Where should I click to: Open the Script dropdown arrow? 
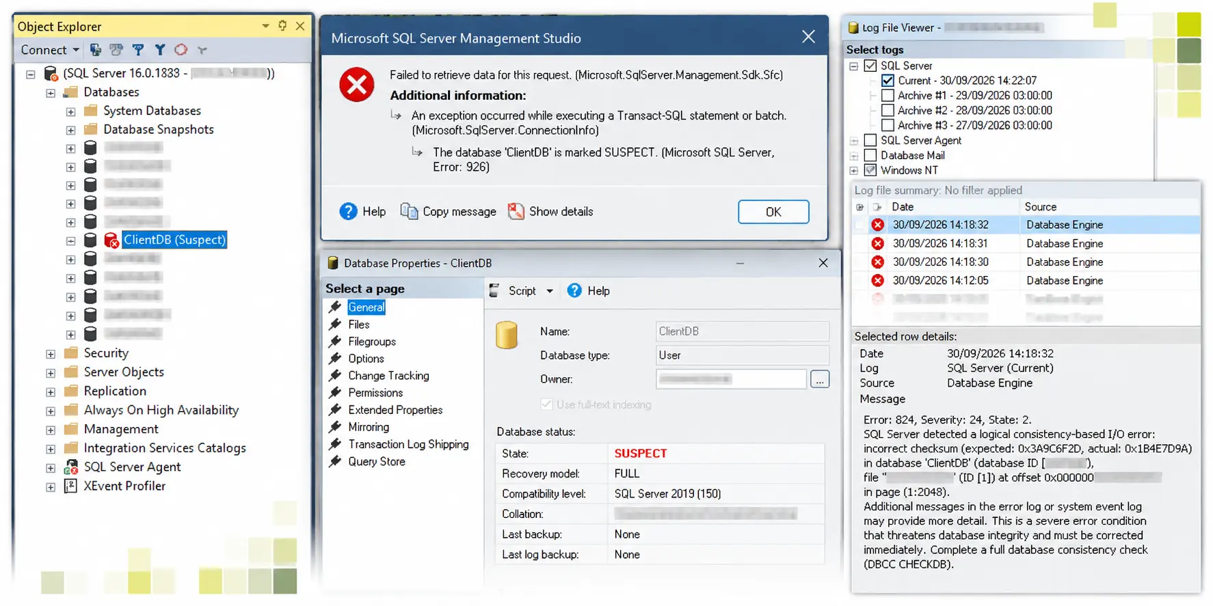pyautogui.click(x=550, y=291)
